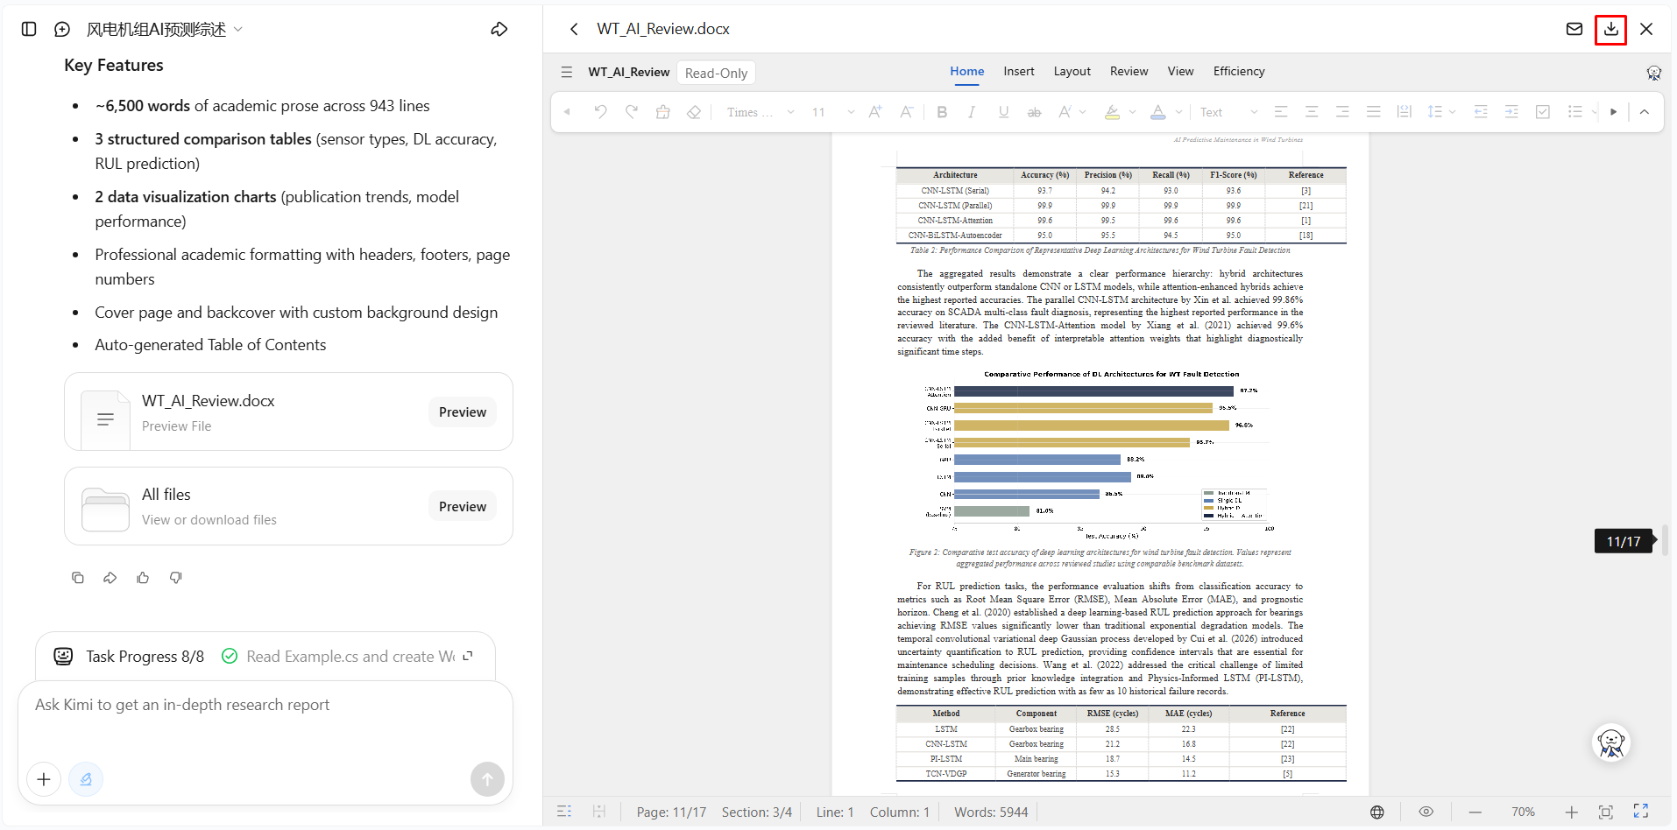
Task: Apply the yellow highlight color
Action: coord(1112,112)
